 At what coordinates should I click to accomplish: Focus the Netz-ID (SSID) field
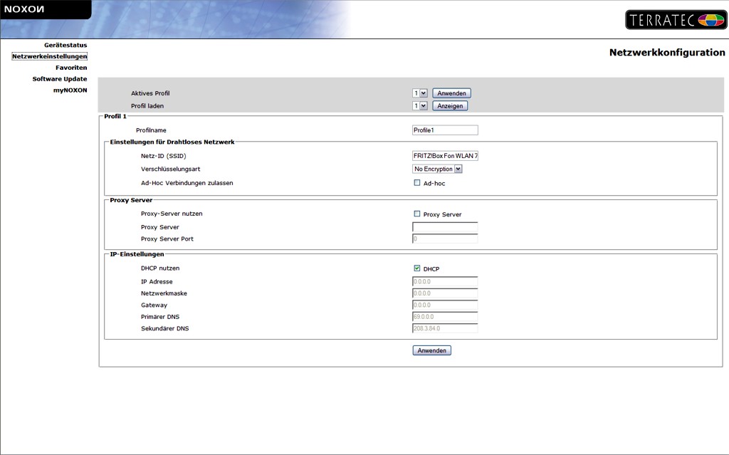tap(445, 156)
